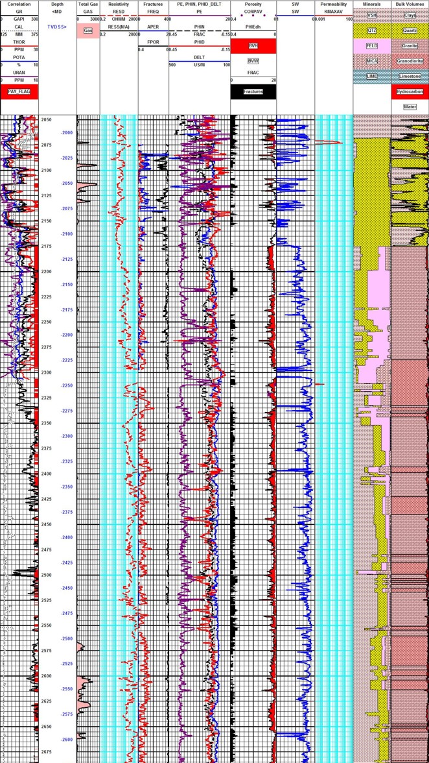The image size is (429, 763).
Task: Click the CORPAV curve label in Porosity
Action: click(x=253, y=12)
